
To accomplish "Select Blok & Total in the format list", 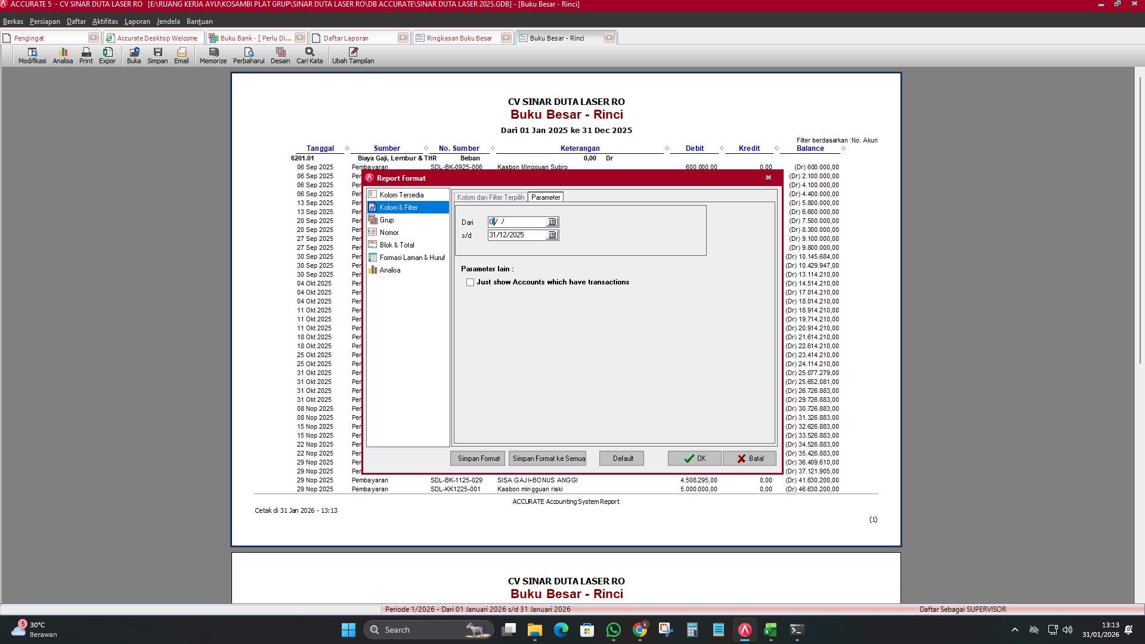I will 396,244.
